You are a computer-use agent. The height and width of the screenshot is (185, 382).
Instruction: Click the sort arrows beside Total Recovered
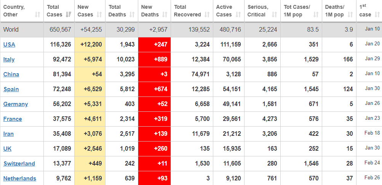pos(207,15)
